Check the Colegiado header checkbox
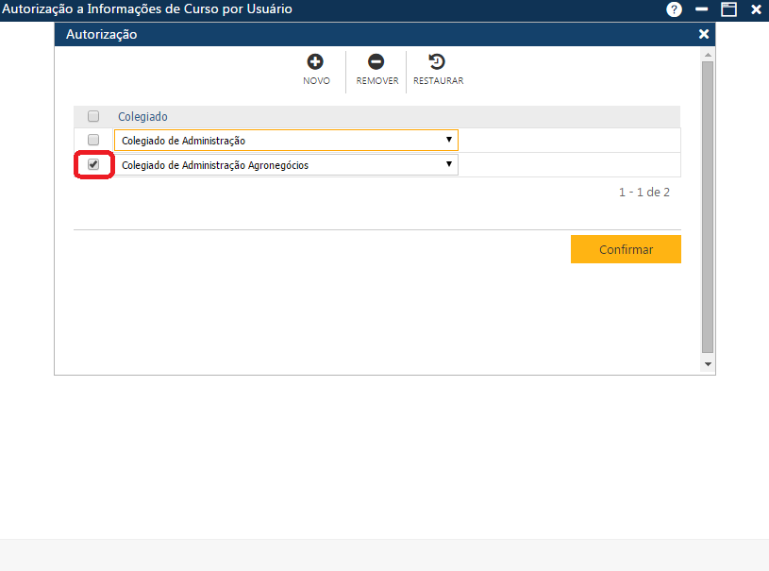The width and height of the screenshot is (769, 571). (x=92, y=115)
